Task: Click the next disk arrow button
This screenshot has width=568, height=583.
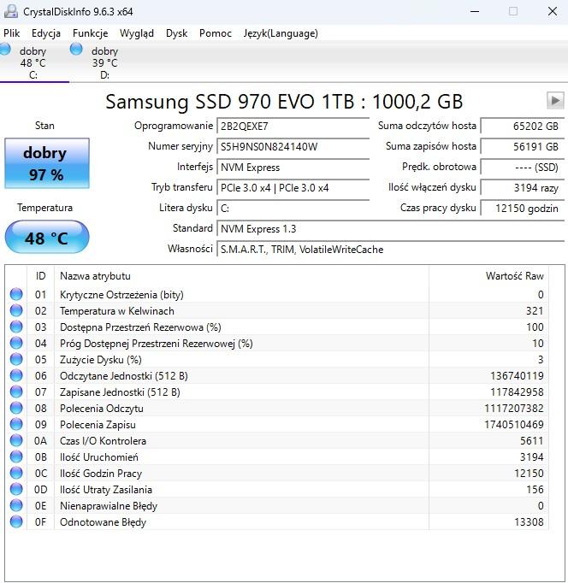Action: click(554, 101)
